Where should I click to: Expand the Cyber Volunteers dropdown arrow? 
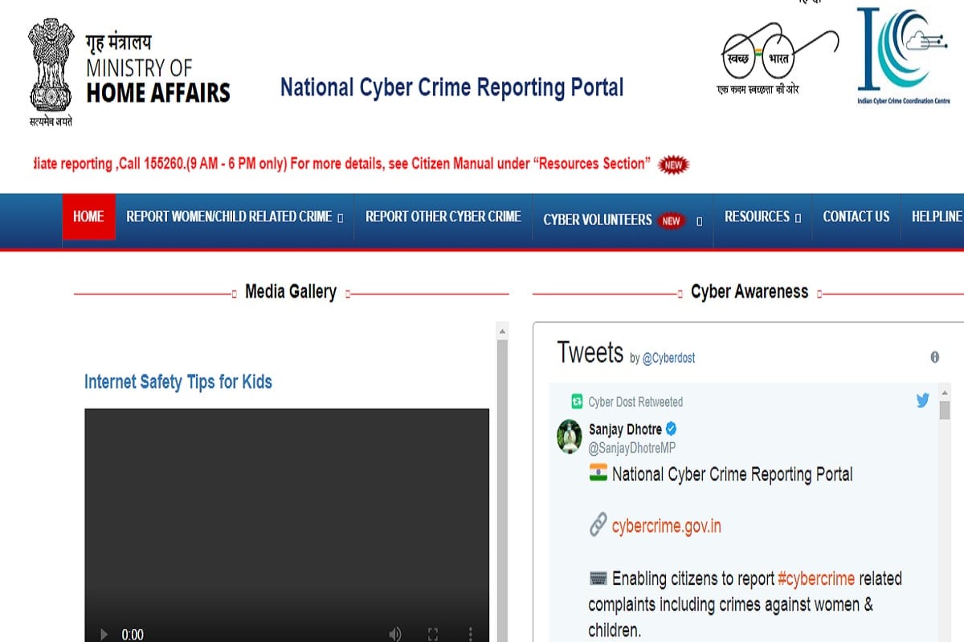[700, 221]
